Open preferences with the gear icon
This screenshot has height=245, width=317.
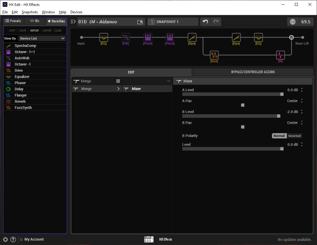point(6,239)
